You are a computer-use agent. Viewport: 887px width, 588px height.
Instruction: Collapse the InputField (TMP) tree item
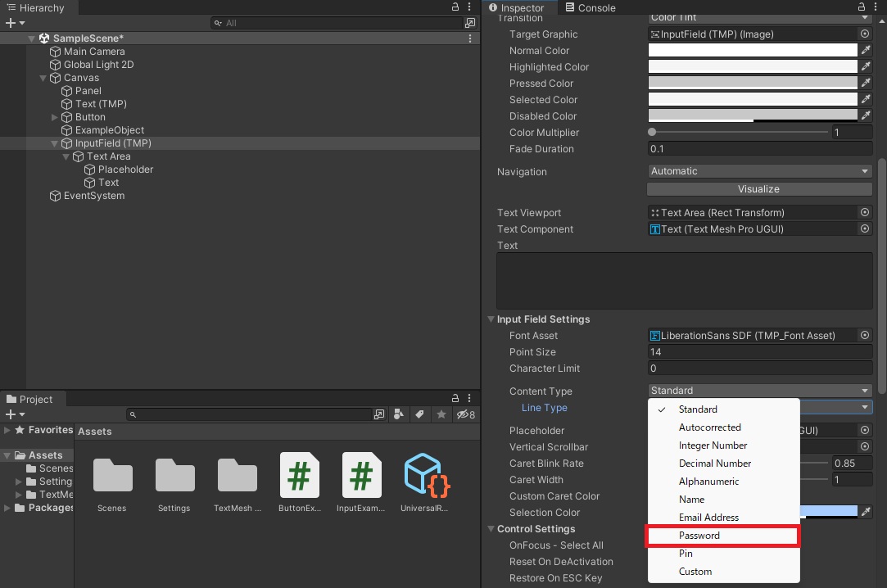pyautogui.click(x=54, y=143)
